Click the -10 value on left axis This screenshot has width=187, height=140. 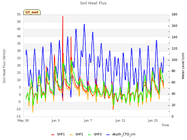tap(18, 109)
